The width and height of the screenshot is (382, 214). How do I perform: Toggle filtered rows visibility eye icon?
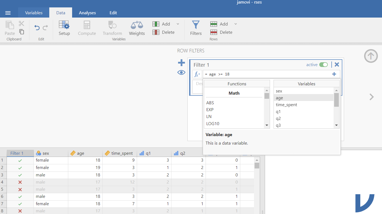point(181,72)
